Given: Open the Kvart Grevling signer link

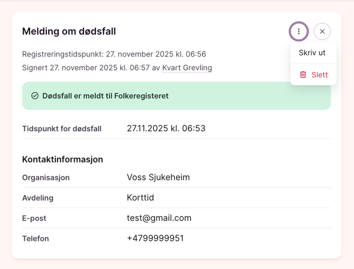Looking at the screenshot, I should (187, 67).
